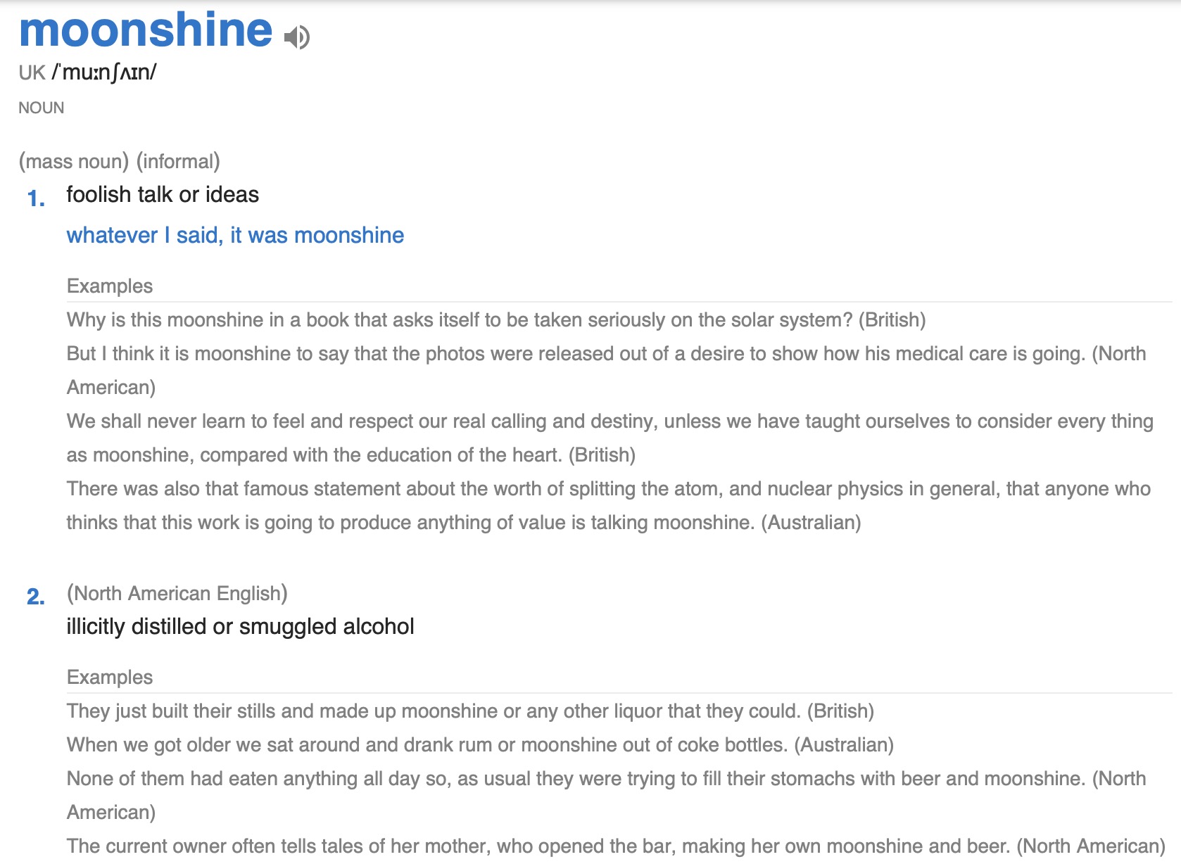Viewport: 1181px width, 864px height.
Task: Click the example about photos and medical care
Action: 606,370
